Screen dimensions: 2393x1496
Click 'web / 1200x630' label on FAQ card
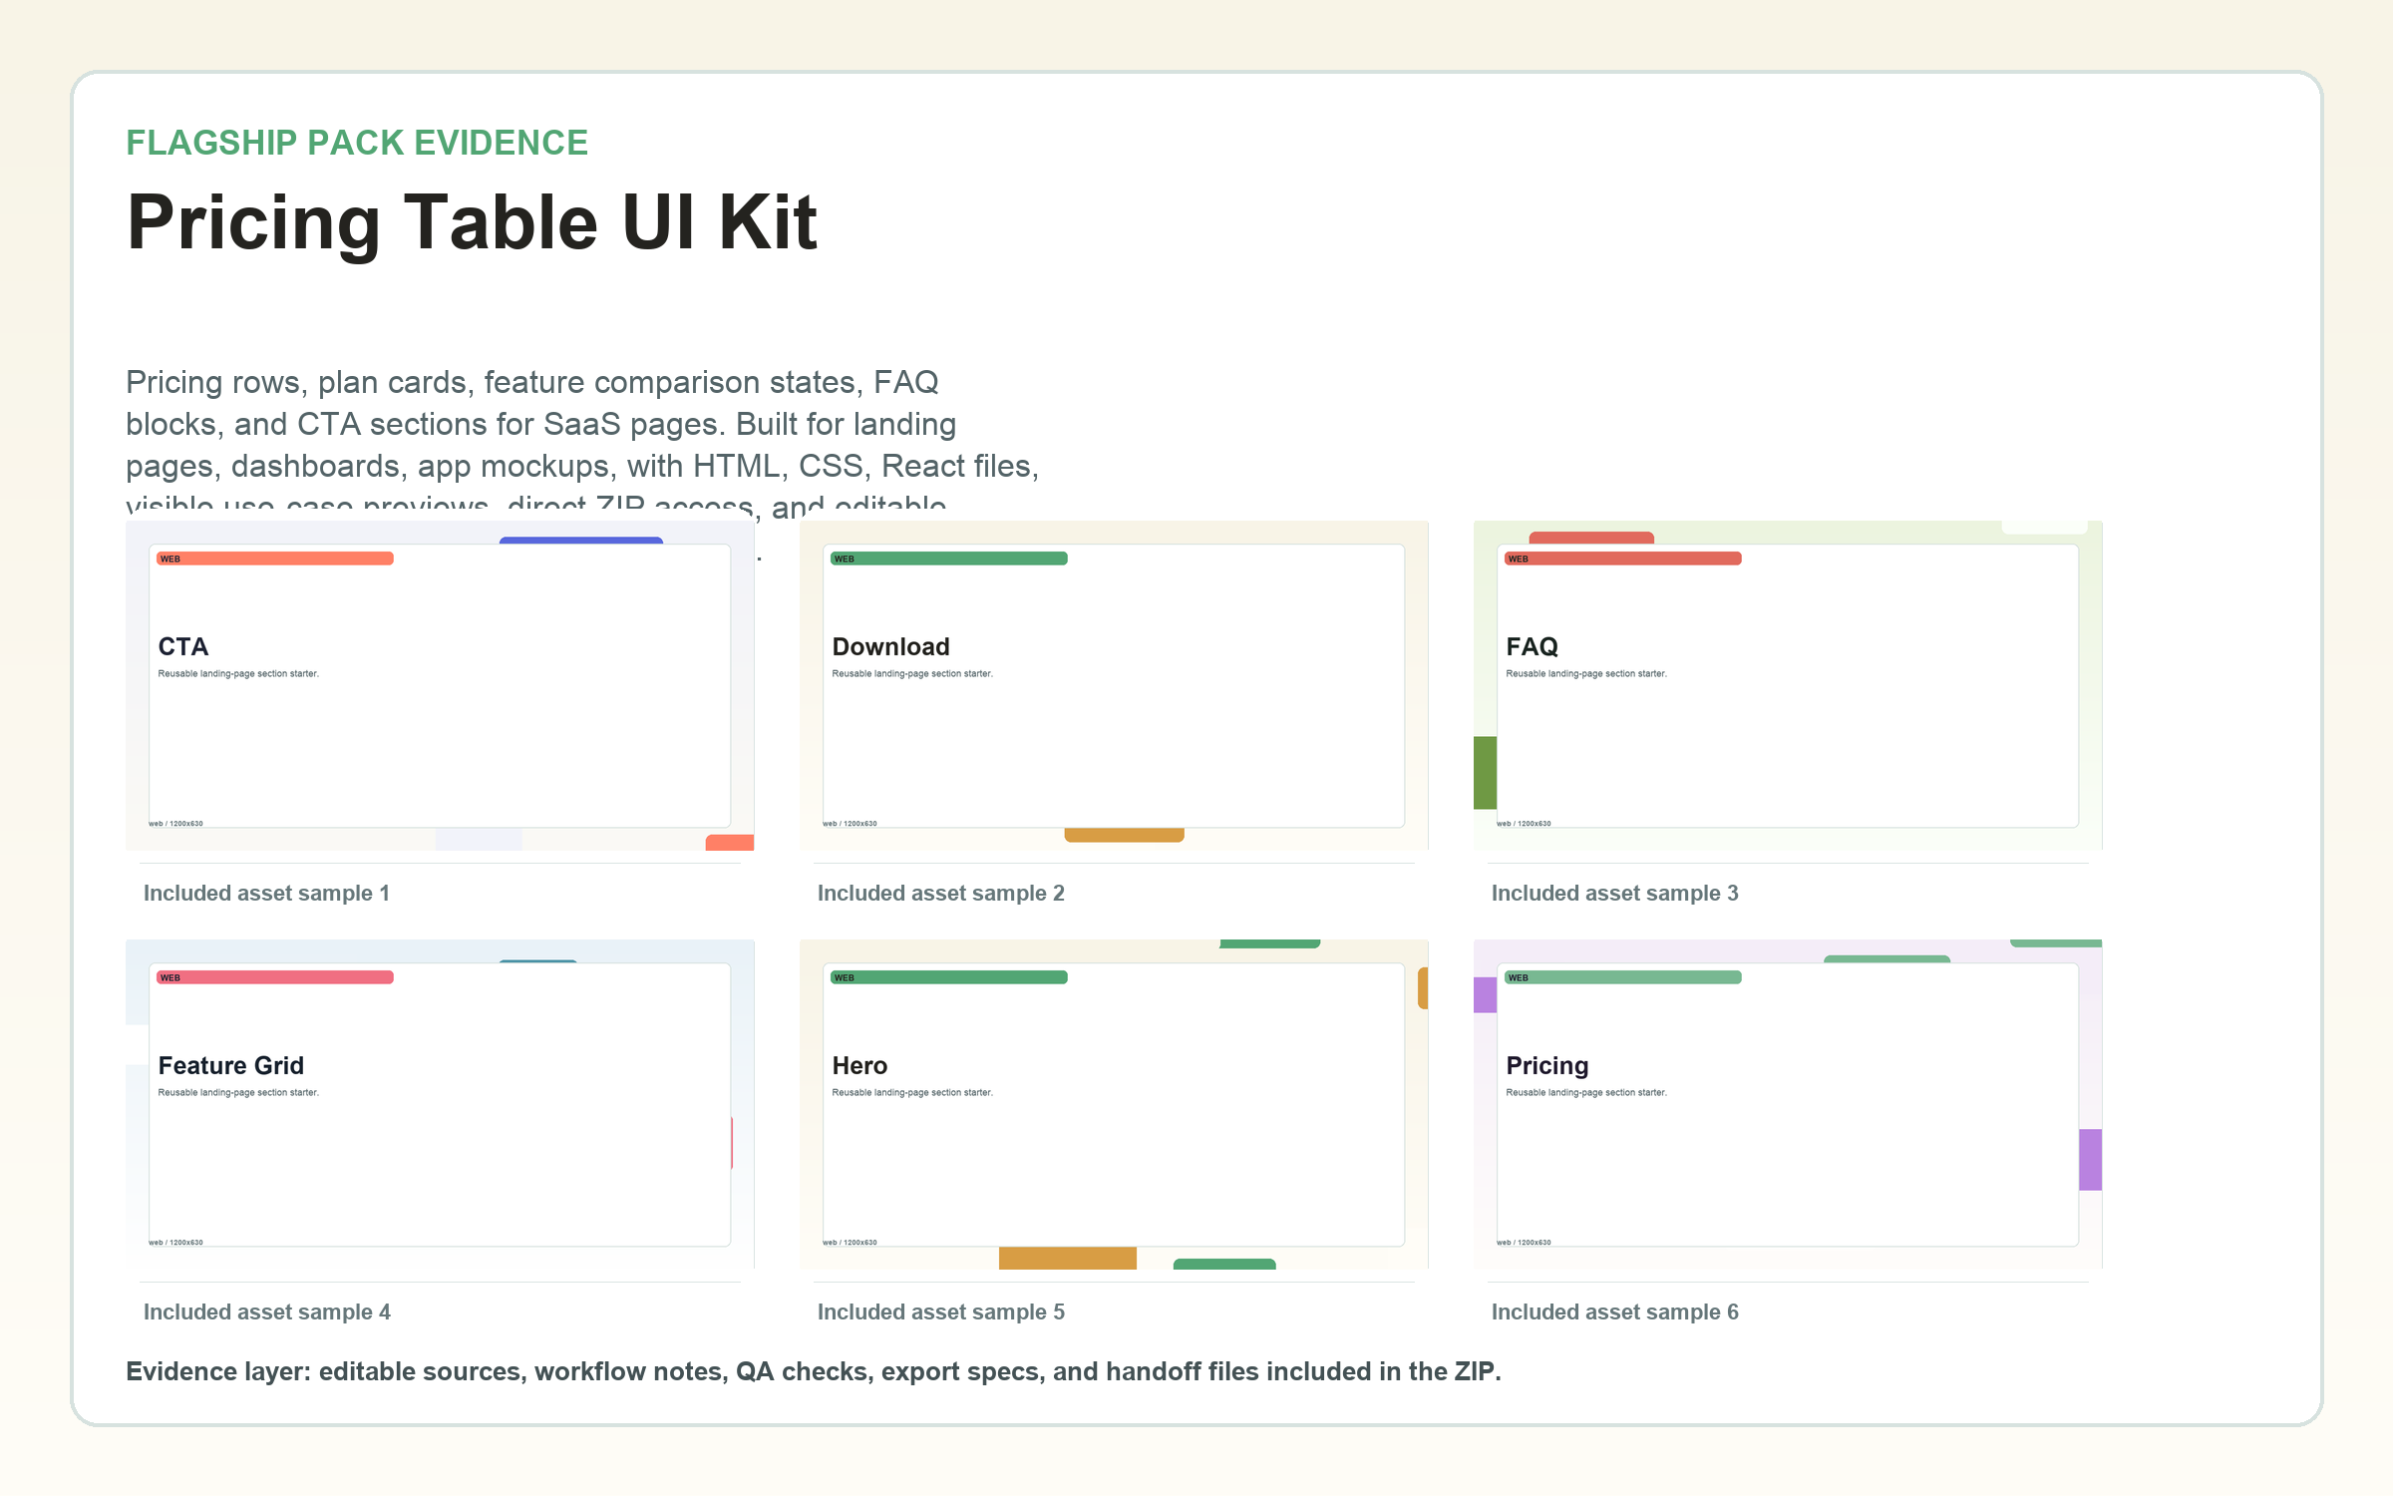pyautogui.click(x=1525, y=824)
